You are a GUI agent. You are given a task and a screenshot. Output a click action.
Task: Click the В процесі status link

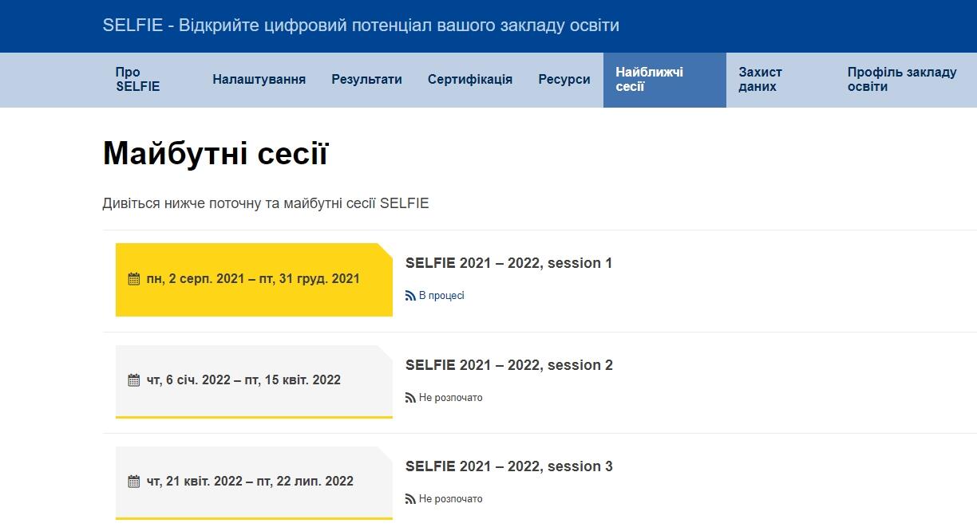click(x=441, y=296)
